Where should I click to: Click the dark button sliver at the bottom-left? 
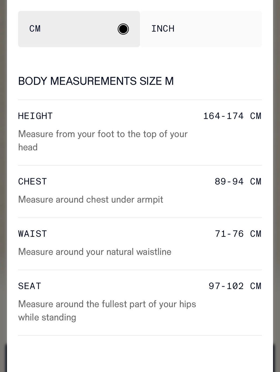coord(6,358)
